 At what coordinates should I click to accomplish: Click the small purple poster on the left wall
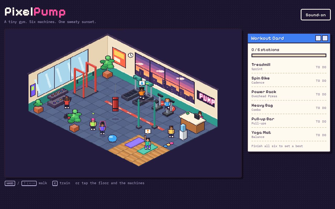[33, 90]
